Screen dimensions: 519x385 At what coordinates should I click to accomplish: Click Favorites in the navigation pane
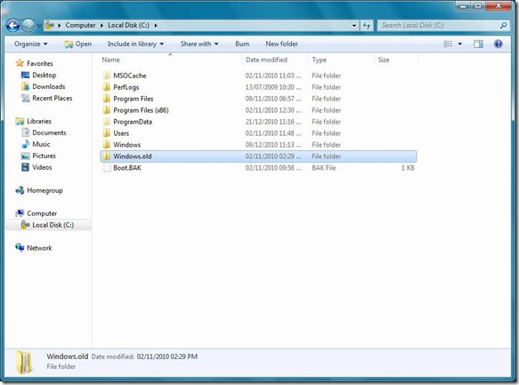40,63
